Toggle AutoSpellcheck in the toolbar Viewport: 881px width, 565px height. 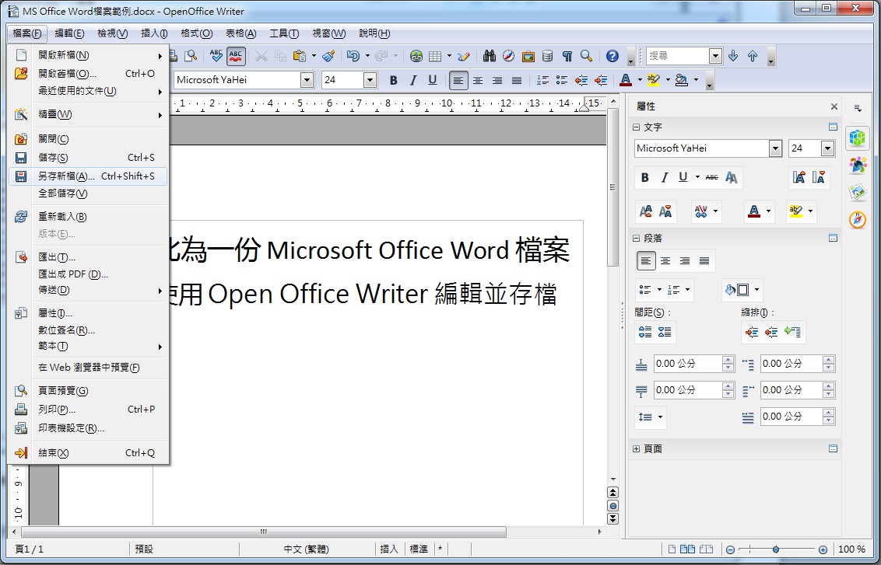pos(236,56)
